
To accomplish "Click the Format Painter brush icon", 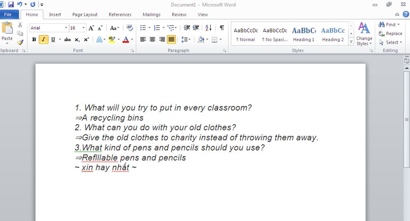I will pos(20,42).
